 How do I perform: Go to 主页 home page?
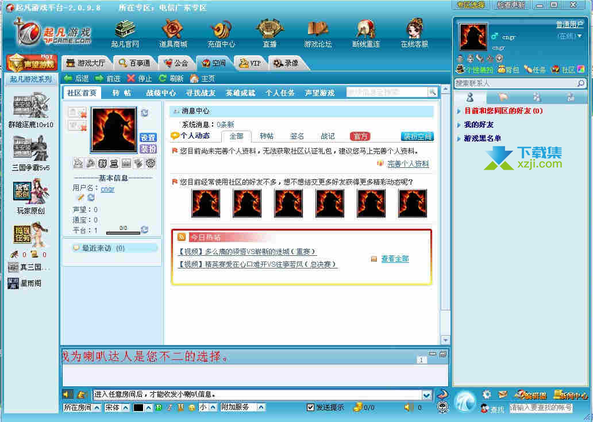pos(203,78)
